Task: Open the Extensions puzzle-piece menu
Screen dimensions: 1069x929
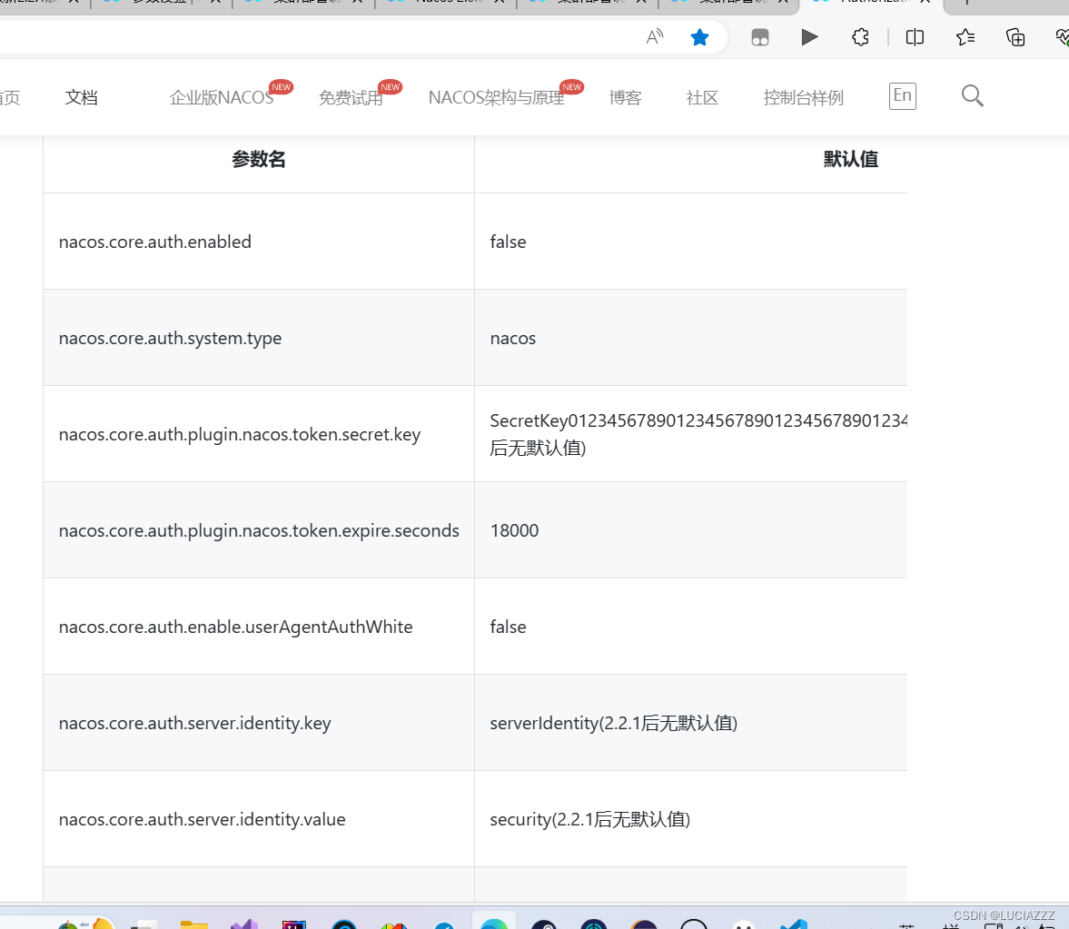Action: click(860, 37)
